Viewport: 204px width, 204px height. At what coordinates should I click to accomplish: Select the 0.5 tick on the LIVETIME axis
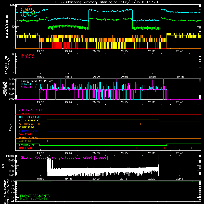(12, 201)
